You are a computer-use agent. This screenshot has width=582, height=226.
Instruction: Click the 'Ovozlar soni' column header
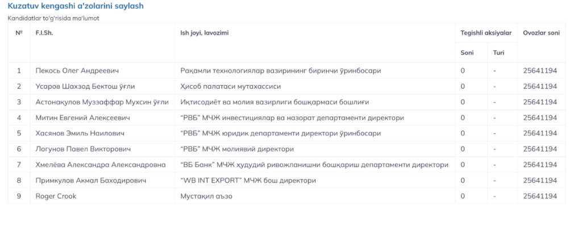542,33
